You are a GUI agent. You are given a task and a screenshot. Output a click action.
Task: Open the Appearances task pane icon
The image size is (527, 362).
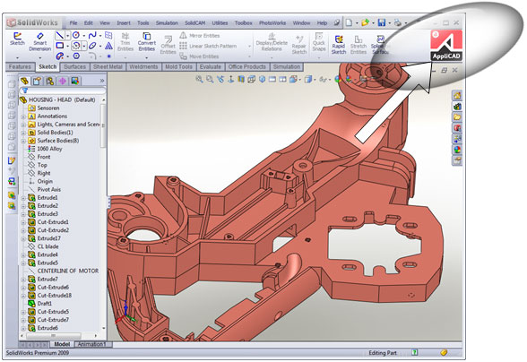pos(457,150)
